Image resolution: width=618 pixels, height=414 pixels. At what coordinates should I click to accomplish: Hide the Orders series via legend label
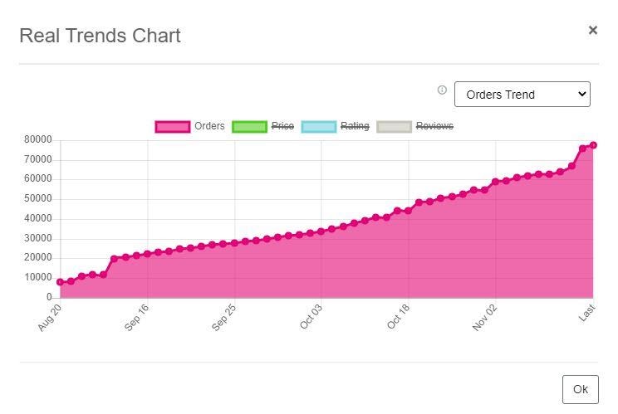pos(209,126)
